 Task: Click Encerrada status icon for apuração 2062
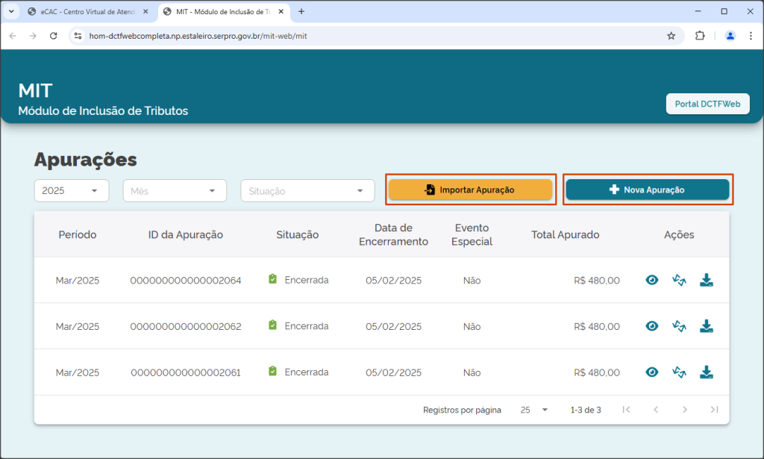point(273,325)
